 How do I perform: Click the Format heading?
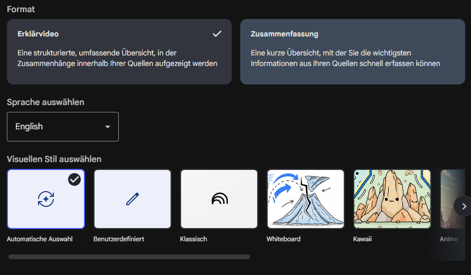tap(21, 10)
